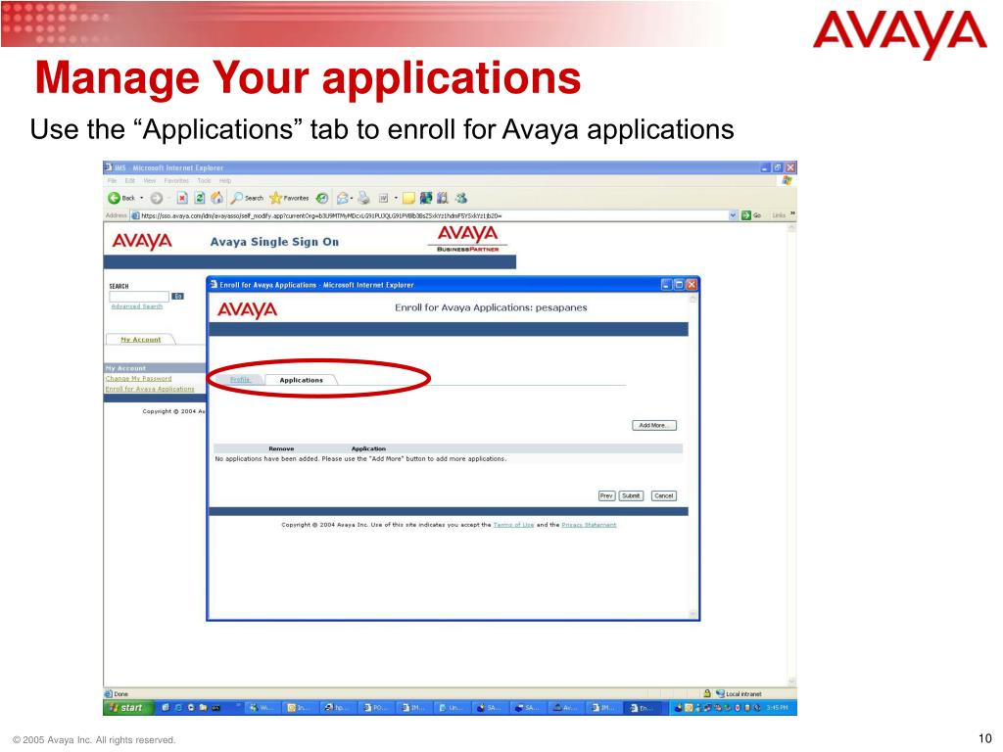Open the Edit icon dropdown arrow
This screenshot has height=752, width=1003.
coord(396,198)
